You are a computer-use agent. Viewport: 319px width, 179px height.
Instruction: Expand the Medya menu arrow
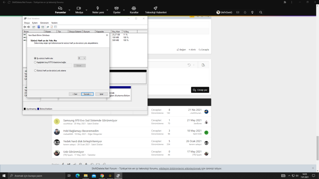pos(86,10)
